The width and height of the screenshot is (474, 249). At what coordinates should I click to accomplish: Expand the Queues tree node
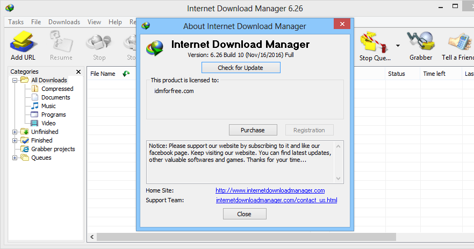(15, 158)
